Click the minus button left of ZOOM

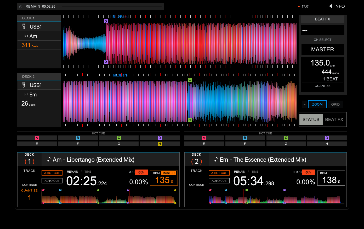tap(305, 104)
